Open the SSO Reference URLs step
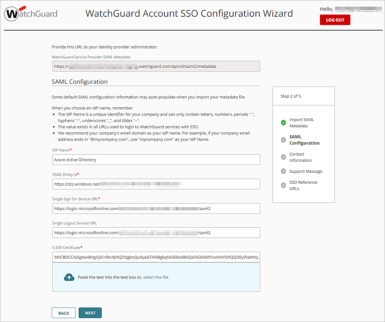The width and height of the screenshot is (385, 322). 303,185
